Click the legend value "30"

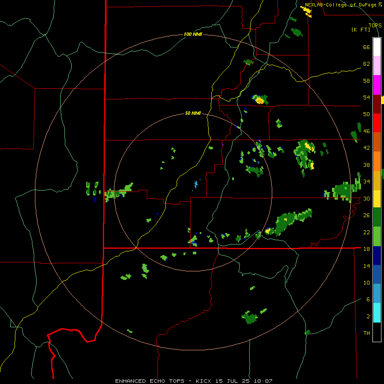[x=367, y=198]
